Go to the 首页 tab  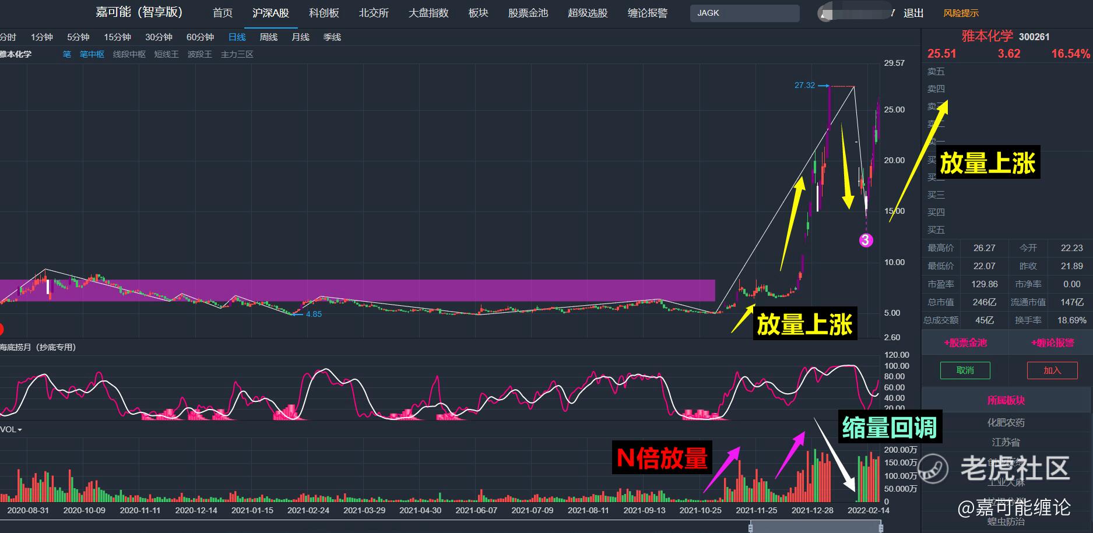click(x=223, y=13)
